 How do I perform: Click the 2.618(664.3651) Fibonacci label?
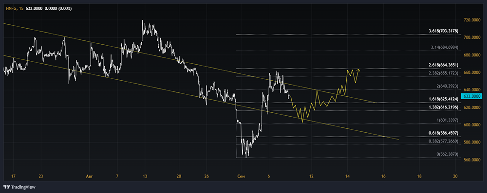tap(443, 65)
